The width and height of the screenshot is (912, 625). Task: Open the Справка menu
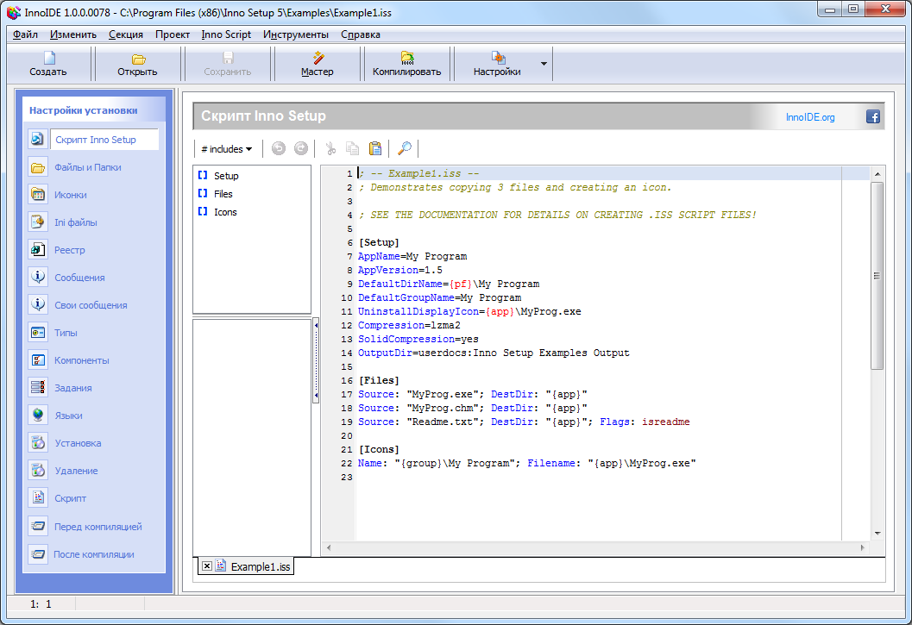(x=361, y=34)
